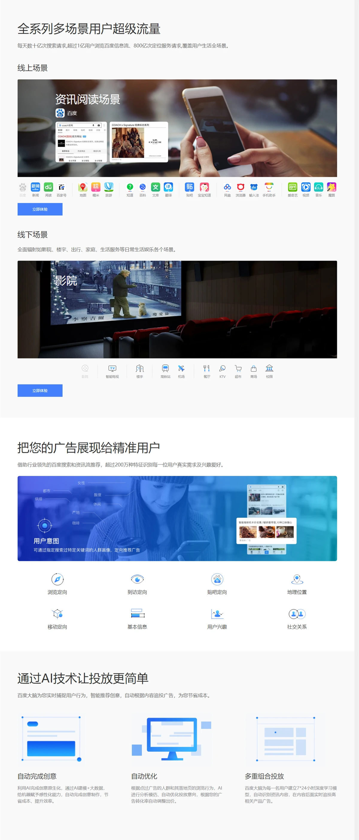Select the 社交关系 targeting tab

pos(296,618)
